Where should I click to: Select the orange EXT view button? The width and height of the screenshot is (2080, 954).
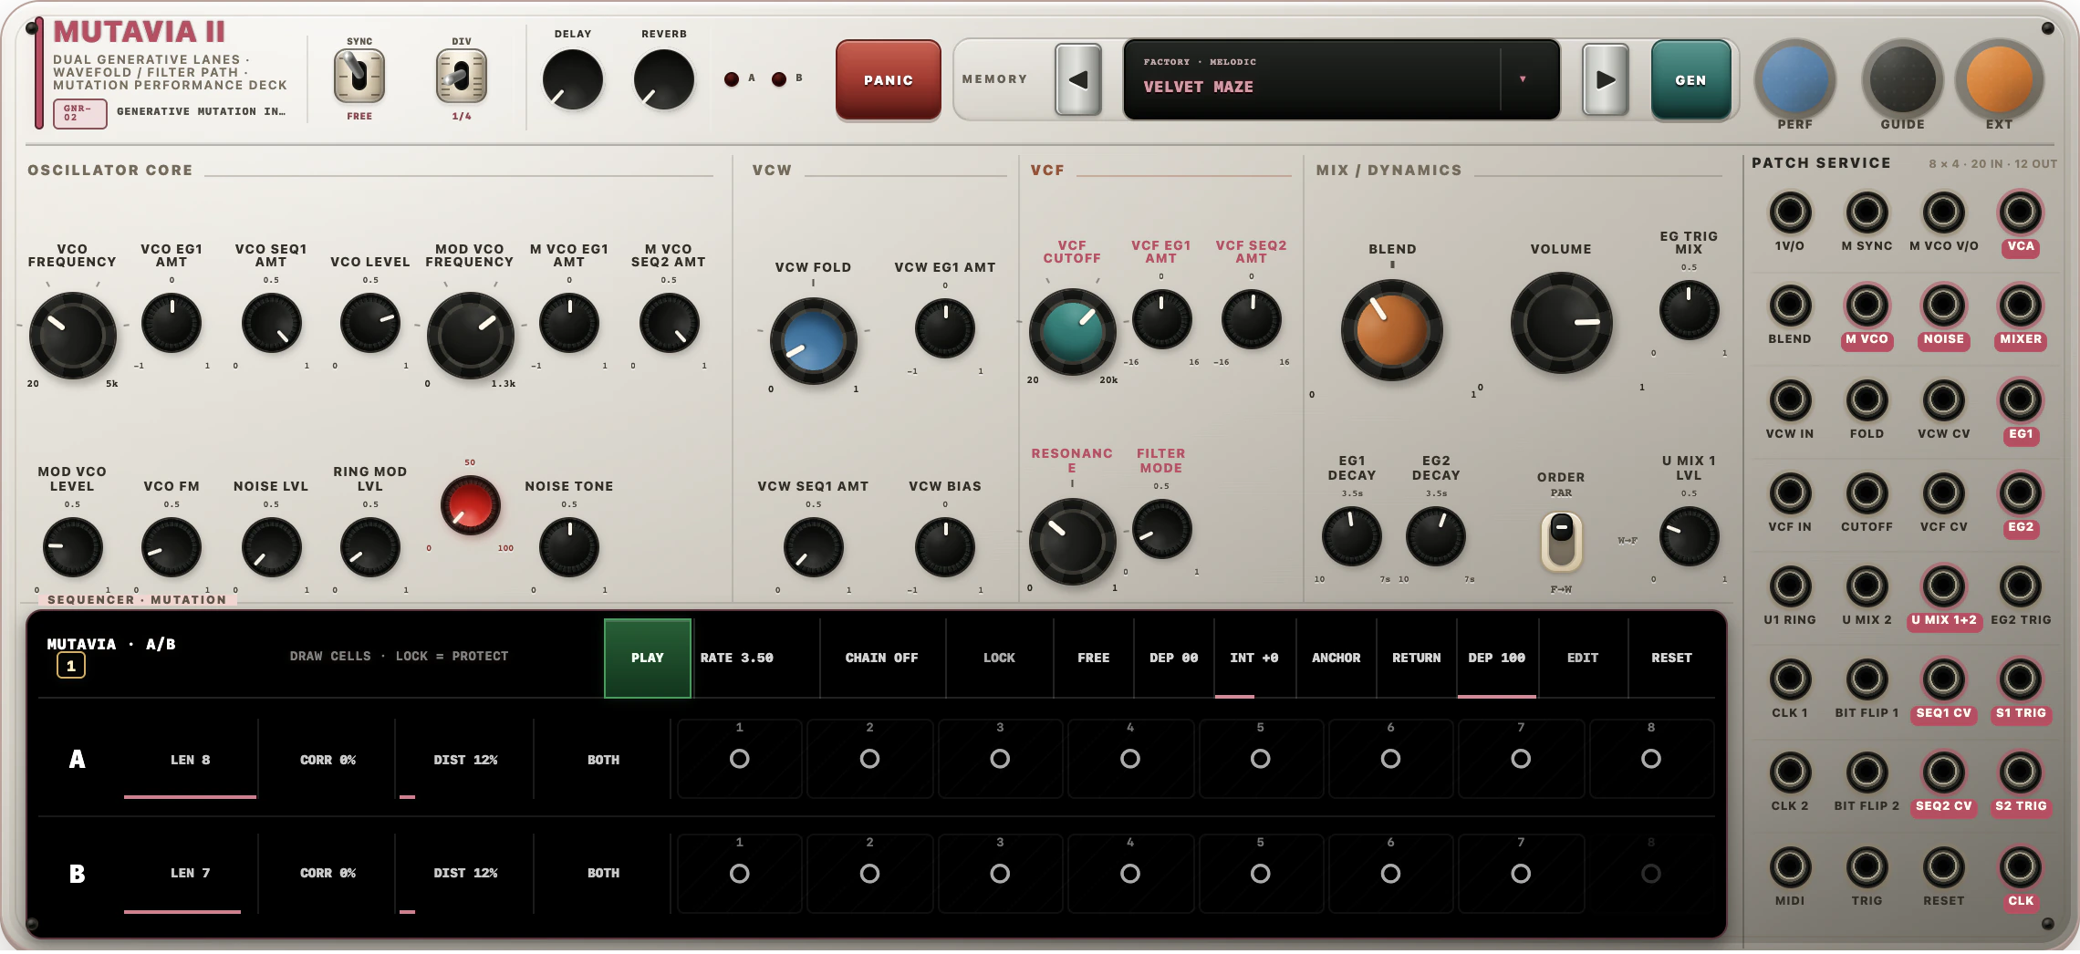click(x=1999, y=79)
